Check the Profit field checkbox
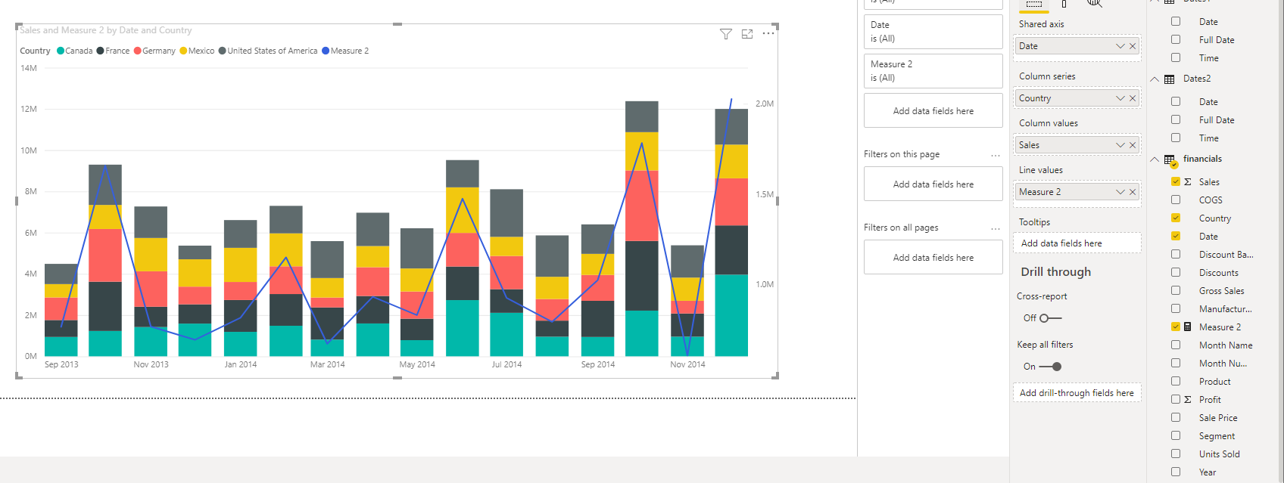The image size is (1284, 483). coord(1176,399)
